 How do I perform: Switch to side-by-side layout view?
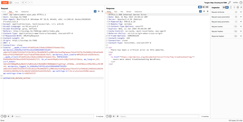(x=200, y=7)
